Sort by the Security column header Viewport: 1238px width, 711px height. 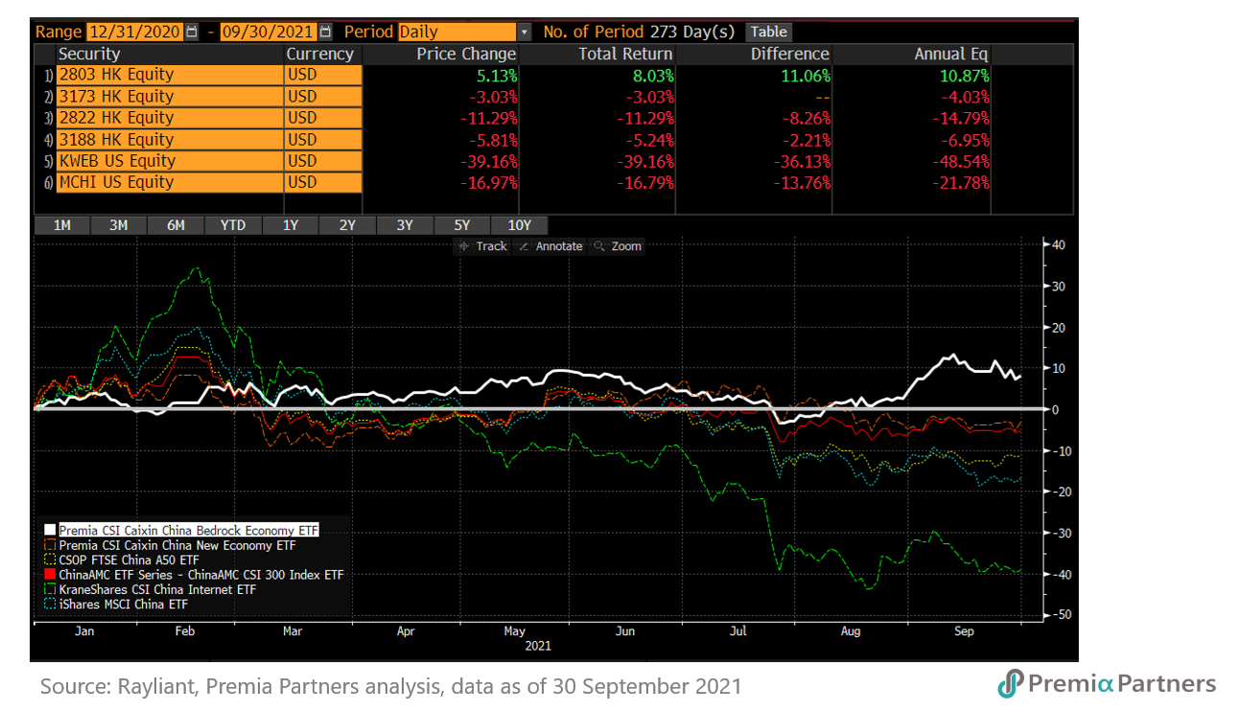(x=170, y=55)
